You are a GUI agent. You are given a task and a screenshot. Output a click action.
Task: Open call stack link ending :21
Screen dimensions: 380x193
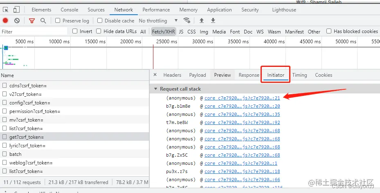[x=242, y=98]
